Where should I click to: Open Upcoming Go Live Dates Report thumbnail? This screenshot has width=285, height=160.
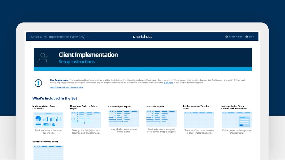(86, 120)
